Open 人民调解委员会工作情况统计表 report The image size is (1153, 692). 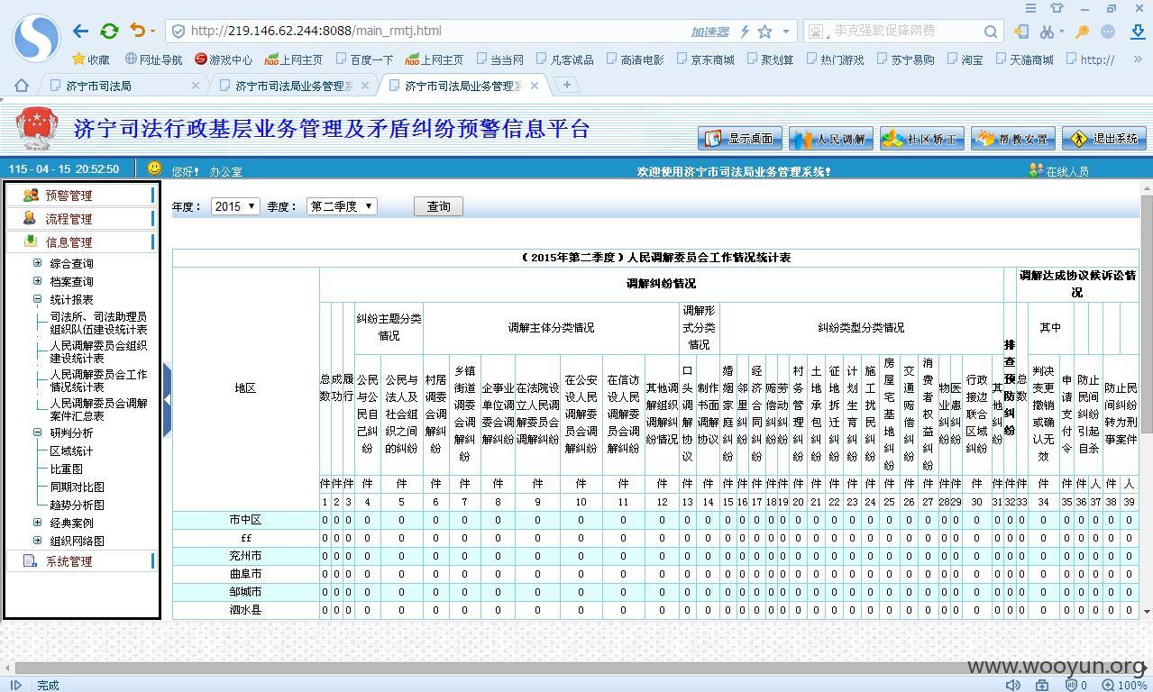(99, 381)
